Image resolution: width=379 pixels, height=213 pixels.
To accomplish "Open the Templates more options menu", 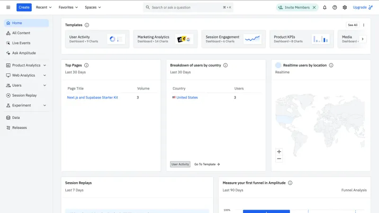I will (x=363, y=25).
